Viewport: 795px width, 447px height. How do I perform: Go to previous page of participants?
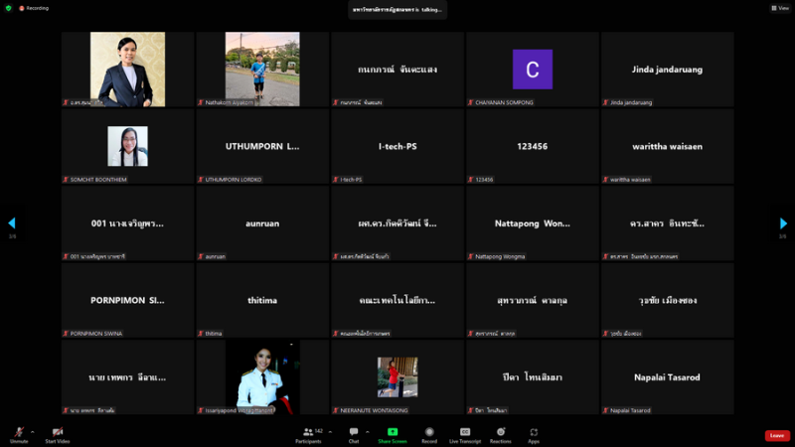tap(12, 223)
